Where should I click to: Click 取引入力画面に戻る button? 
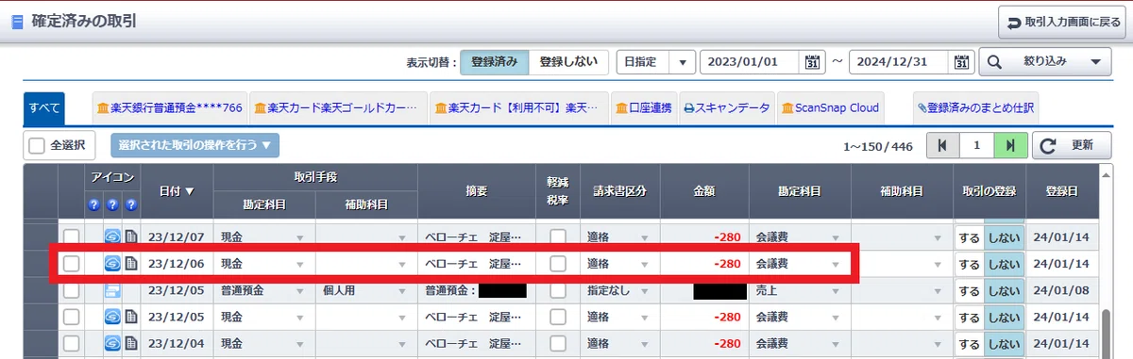click(x=1062, y=22)
